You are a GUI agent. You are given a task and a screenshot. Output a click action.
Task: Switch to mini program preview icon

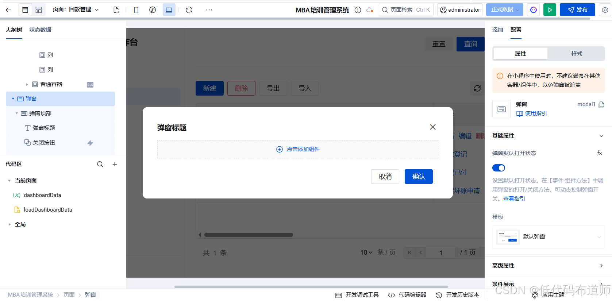tap(153, 10)
